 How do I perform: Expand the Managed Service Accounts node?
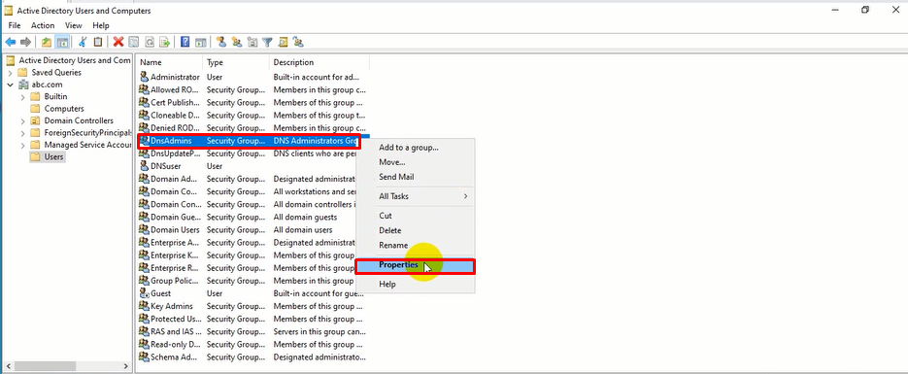(22, 145)
